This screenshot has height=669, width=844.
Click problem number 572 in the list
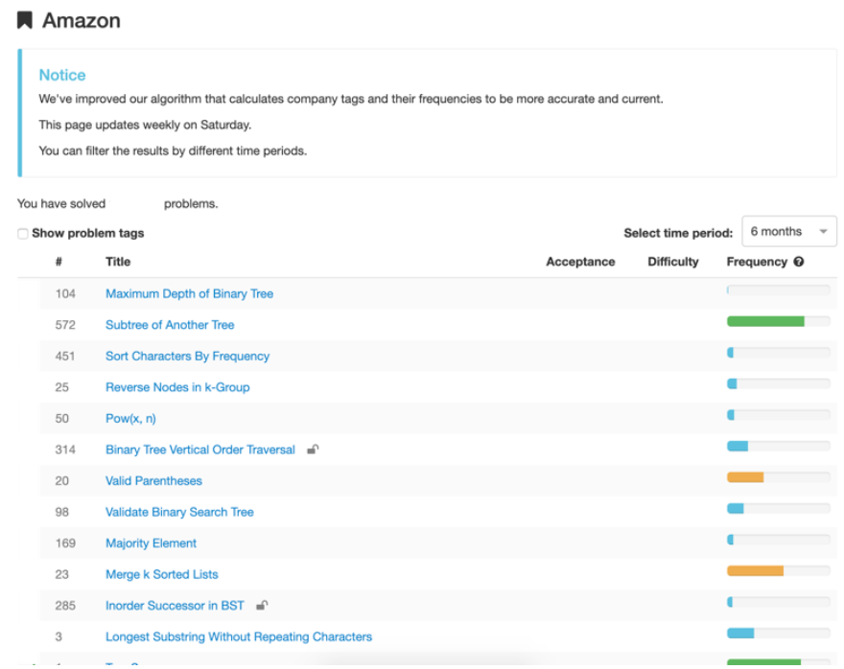point(65,325)
